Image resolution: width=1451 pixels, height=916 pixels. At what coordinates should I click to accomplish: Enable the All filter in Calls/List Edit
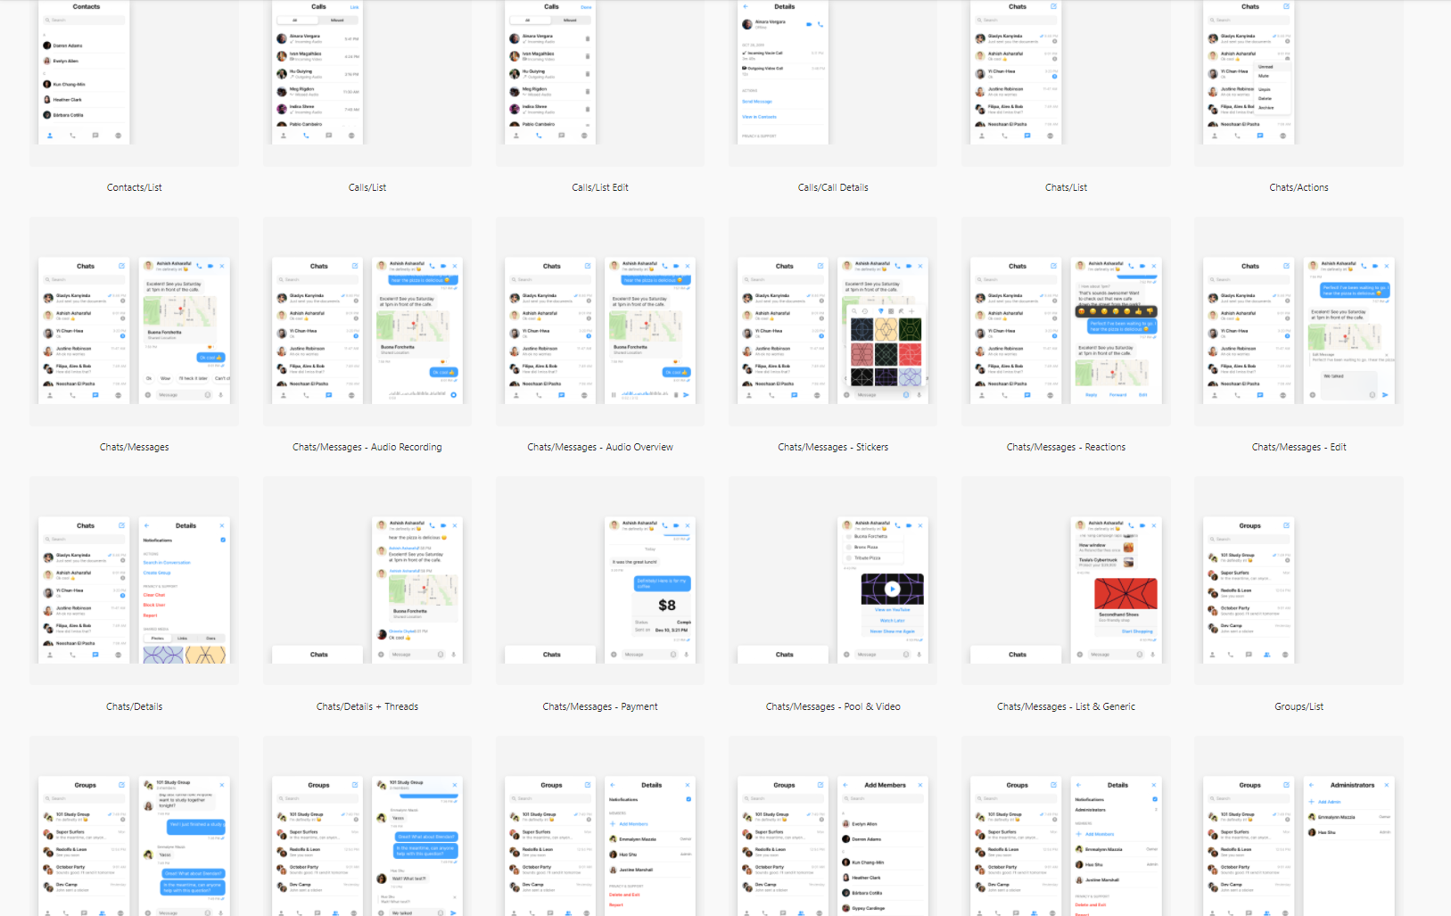(x=528, y=20)
